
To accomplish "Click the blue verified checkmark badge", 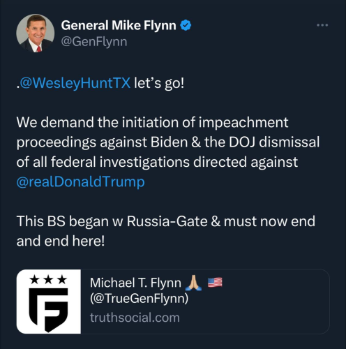I will pos(186,25).
